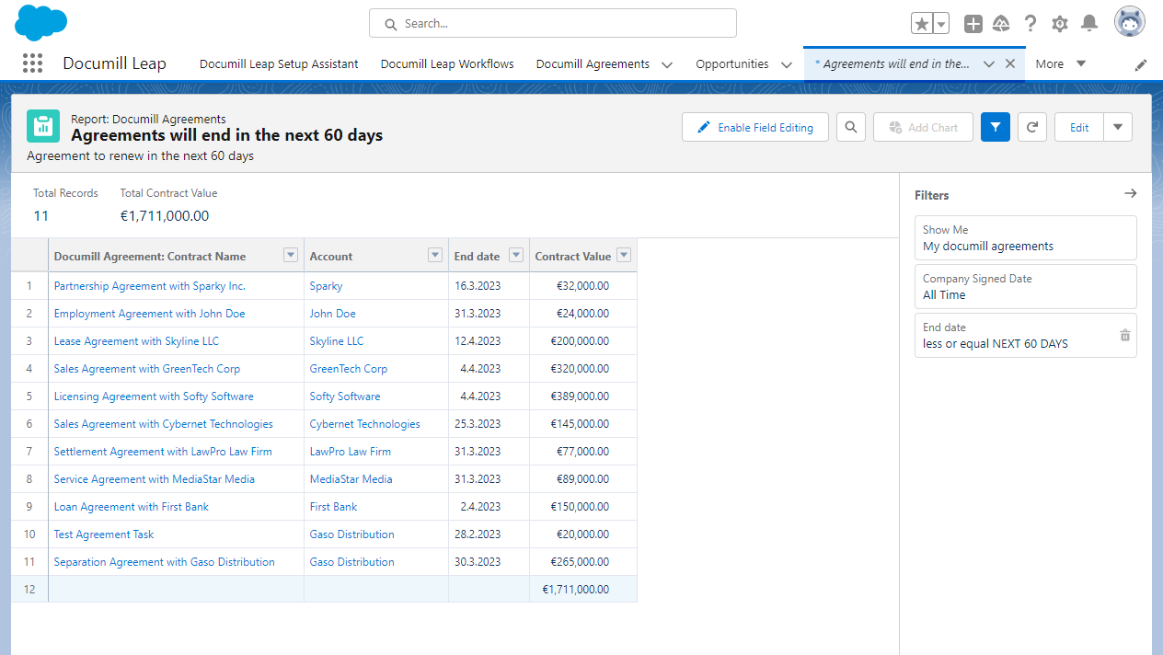Collapse the Filters panel with the arrow
The height and width of the screenshot is (655, 1163).
click(x=1130, y=194)
